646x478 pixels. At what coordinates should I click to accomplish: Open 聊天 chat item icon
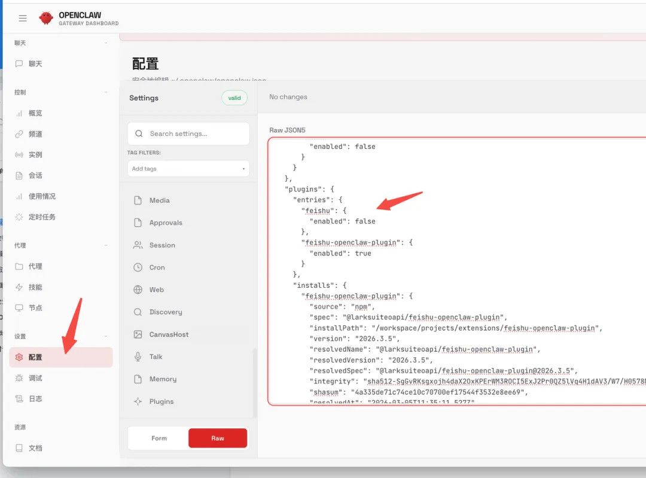[19, 64]
